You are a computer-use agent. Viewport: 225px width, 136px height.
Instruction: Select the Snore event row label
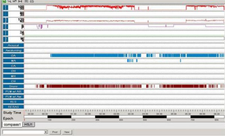13,86
